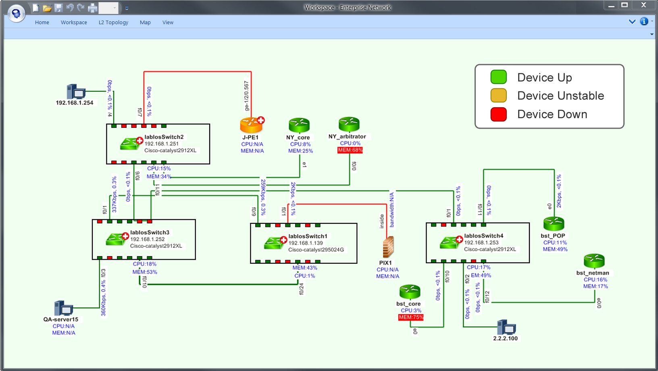658x371 pixels.
Task: Select the J-PE1 router icon
Action: point(252,125)
